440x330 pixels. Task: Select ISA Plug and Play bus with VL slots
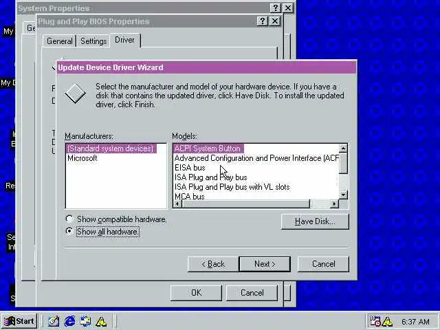(232, 187)
